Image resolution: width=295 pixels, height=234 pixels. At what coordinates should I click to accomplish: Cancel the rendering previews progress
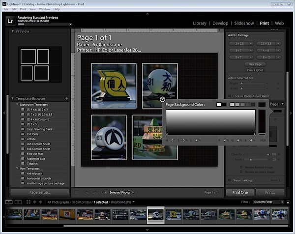coord(70,24)
